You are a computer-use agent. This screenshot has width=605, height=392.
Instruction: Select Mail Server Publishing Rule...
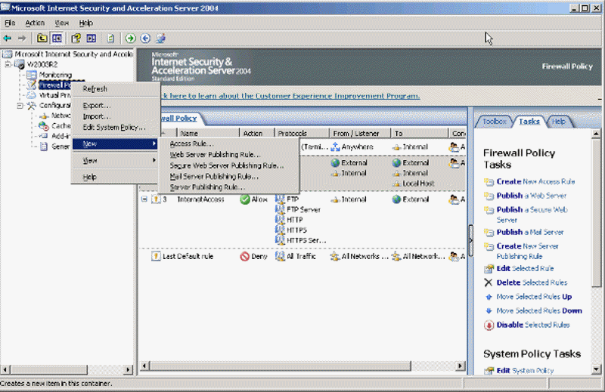pyautogui.click(x=228, y=176)
